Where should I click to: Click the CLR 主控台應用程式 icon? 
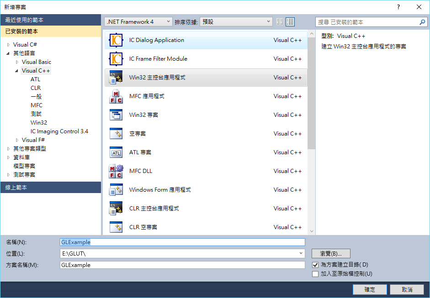(116, 209)
